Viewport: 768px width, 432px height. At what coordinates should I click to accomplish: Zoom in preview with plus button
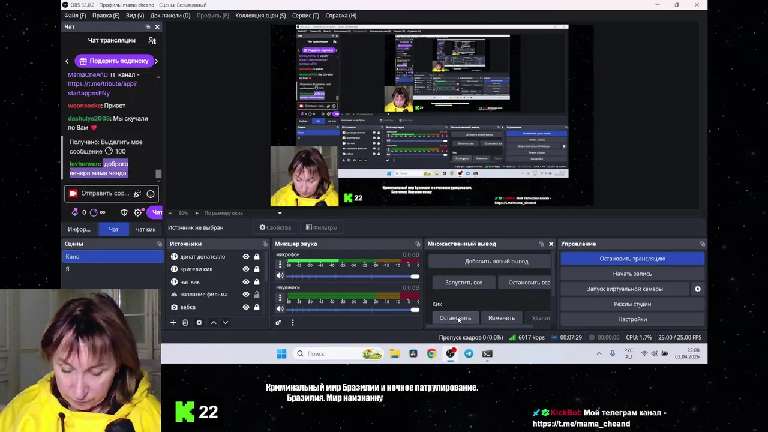click(196, 213)
